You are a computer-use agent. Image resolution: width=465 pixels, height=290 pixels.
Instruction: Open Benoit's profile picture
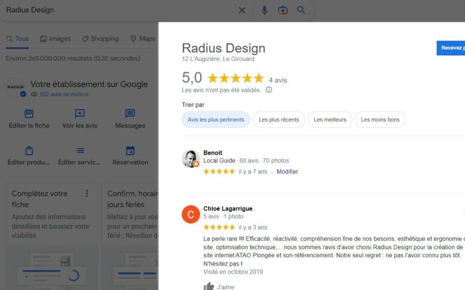(x=191, y=159)
